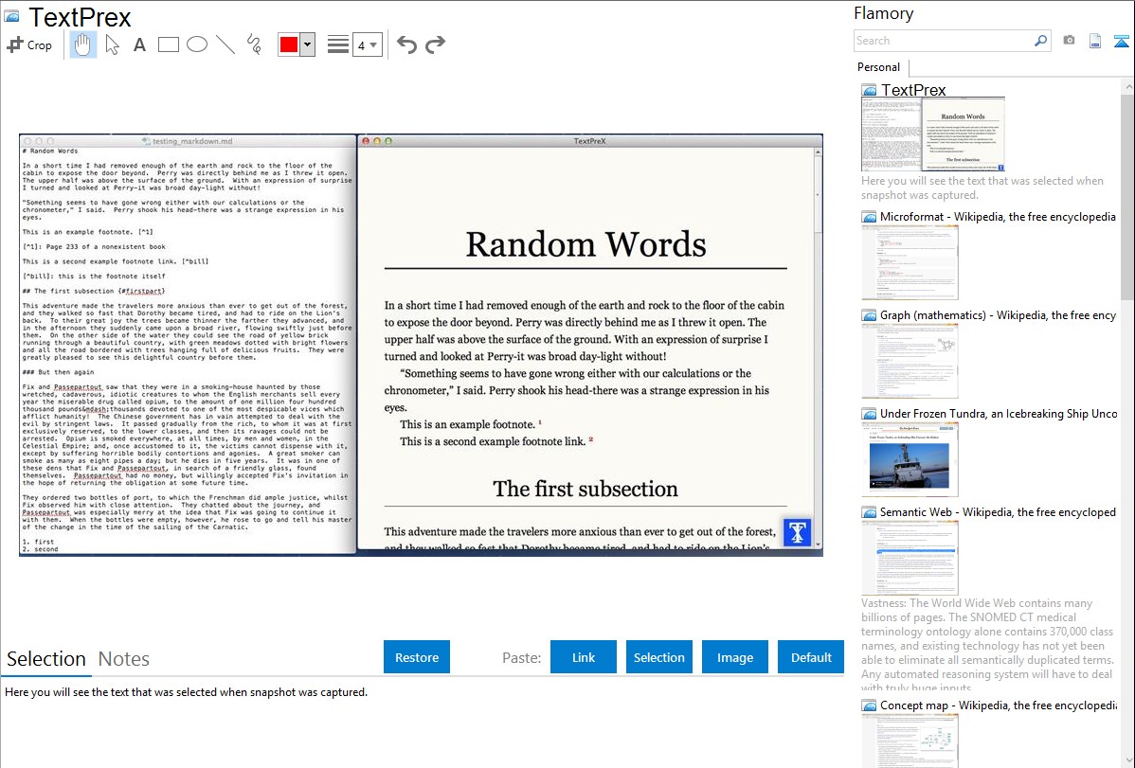The height and width of the screenshot is (768, 1135).
Task: Click 'Graph (mathematics) - Wikipedia' title
Action: (x=998, y=315)
